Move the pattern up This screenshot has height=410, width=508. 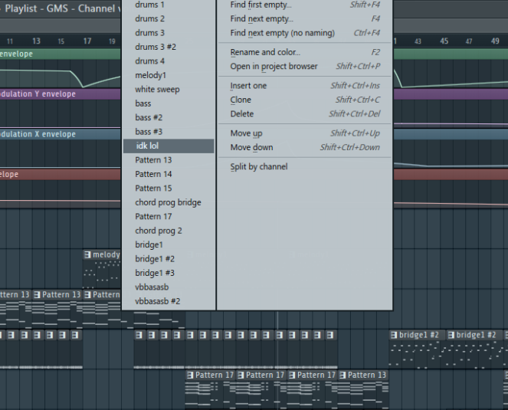[x=304, y=133]
